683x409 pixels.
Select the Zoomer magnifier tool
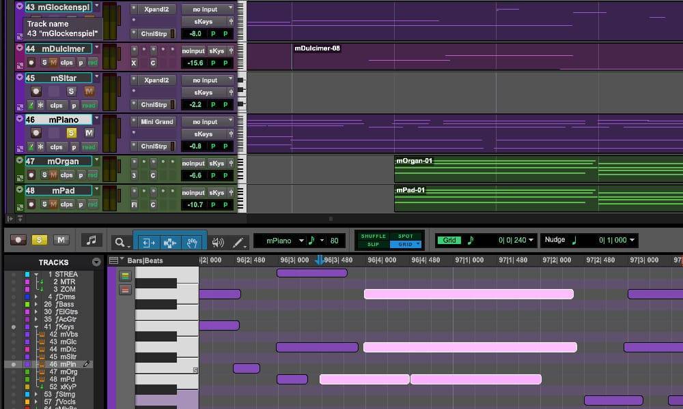[119, 242]
